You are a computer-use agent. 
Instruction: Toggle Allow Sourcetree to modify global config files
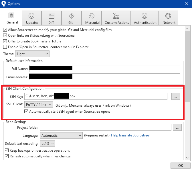[5, 30]
